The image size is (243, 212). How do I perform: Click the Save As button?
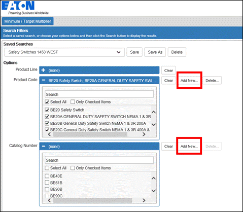point(155,52)
